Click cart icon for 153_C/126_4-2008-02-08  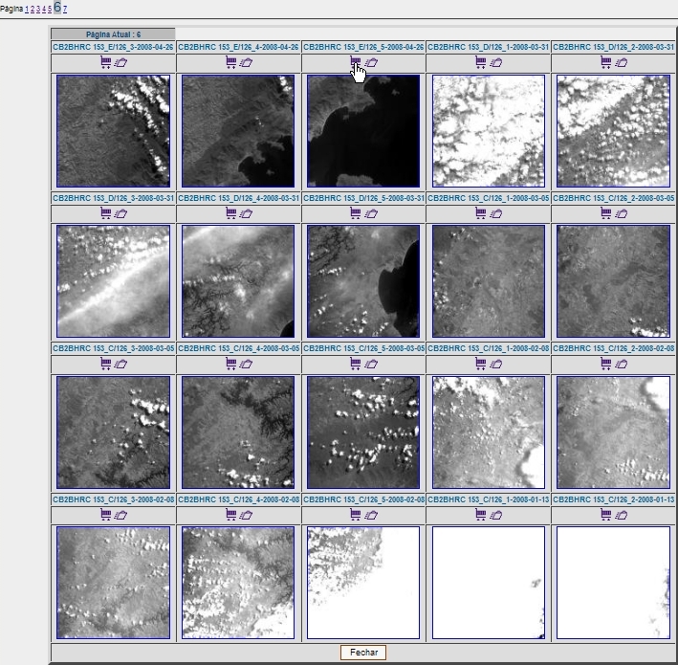pyautogui.click(x=231, y=514)
